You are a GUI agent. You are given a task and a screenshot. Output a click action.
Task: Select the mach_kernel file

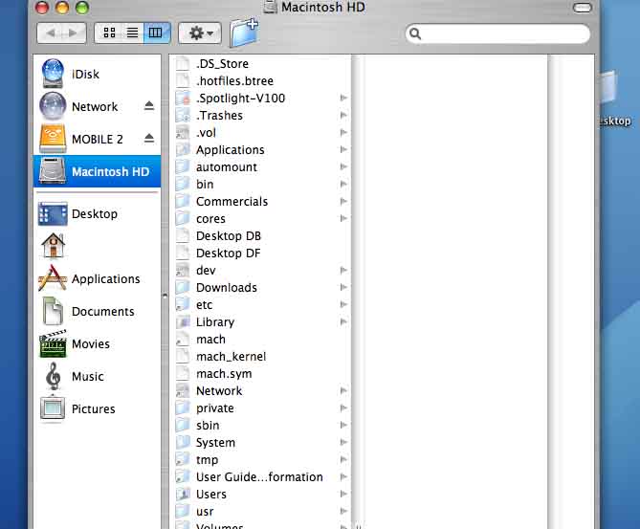click(x=260, y=357)
